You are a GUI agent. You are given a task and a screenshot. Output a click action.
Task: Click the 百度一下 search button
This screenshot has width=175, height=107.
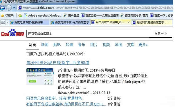(160, 33)
